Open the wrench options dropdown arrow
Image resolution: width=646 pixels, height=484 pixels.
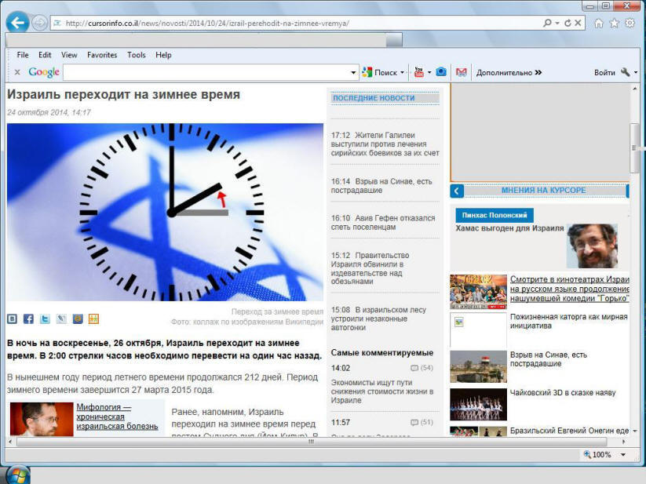coord(636,73)
